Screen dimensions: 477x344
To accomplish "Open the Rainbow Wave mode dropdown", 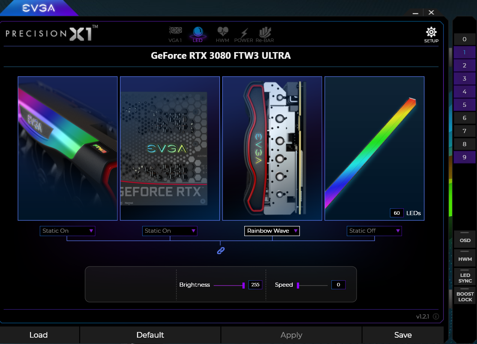I will click(272, 231).
